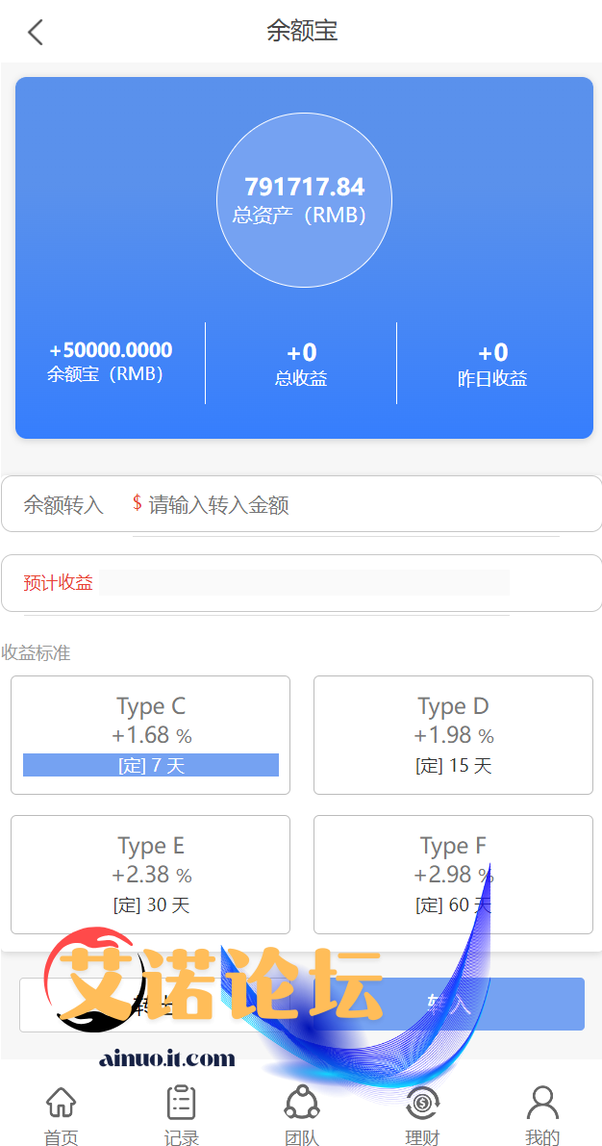Select the Type F 60-day plan
The width and height of the screenshot is (602, 1146).
click(x=453, y=875)
